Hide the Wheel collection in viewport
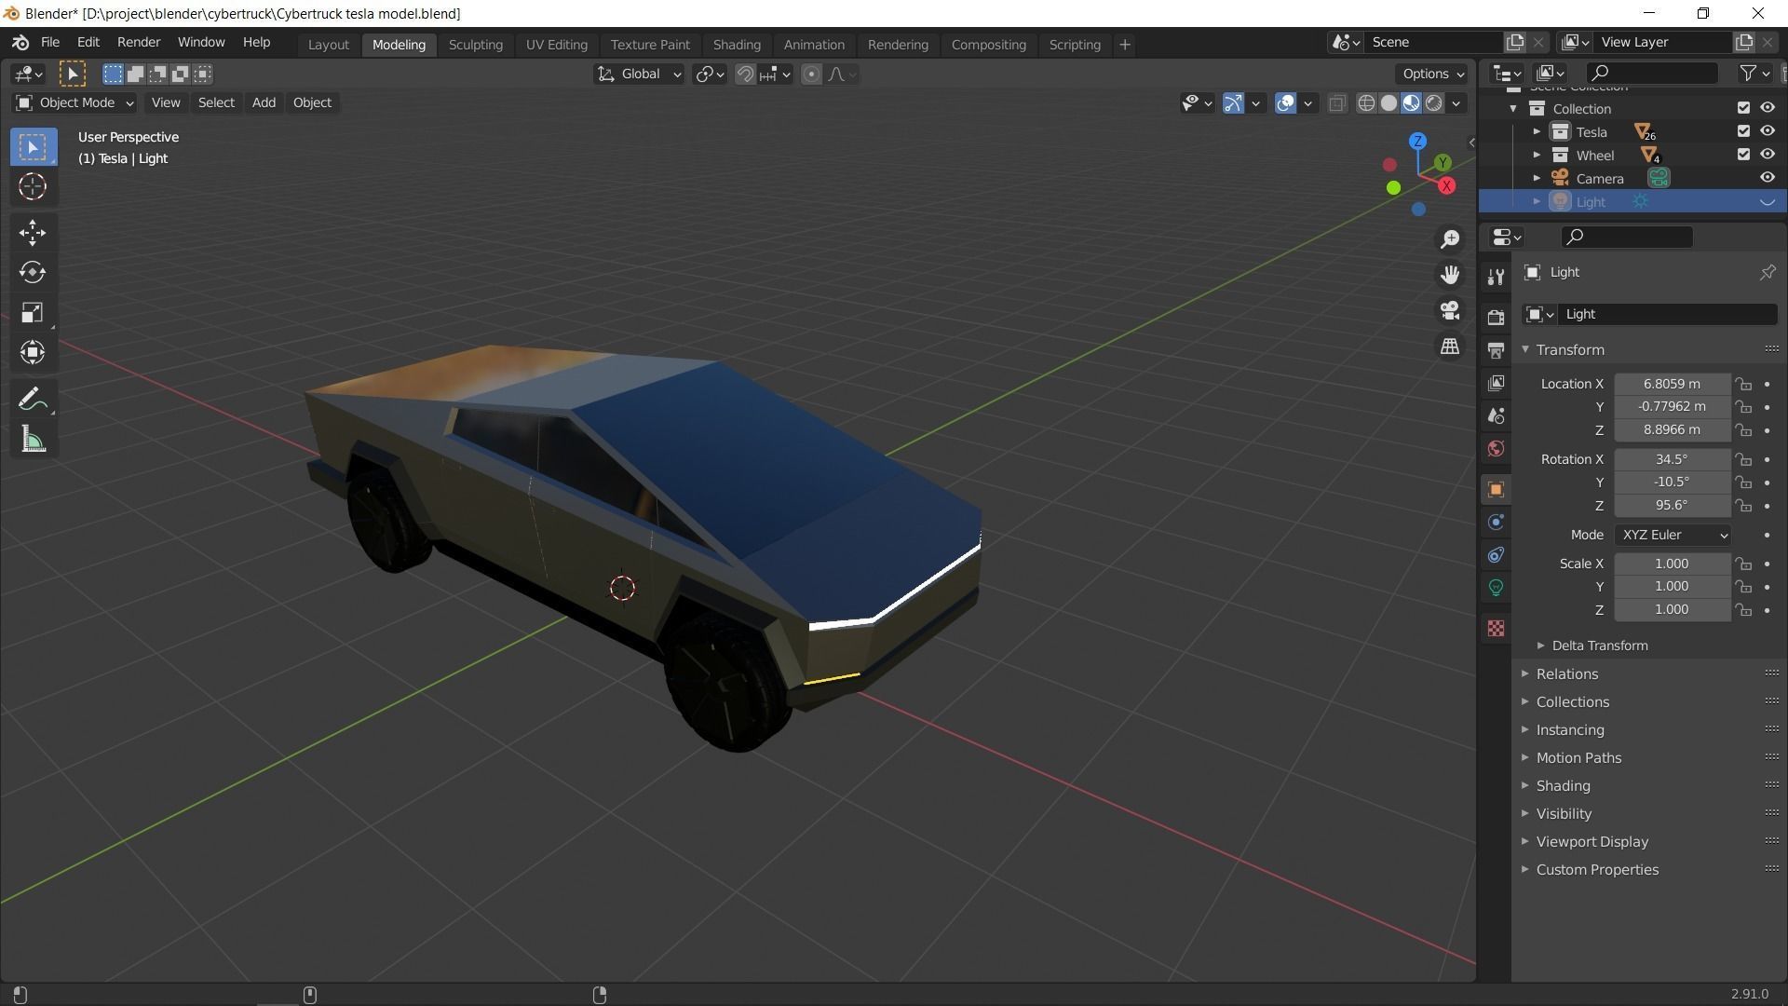Viewport: 1788px width, 1006px height. pyautogui.click(x=1767, y=155)
